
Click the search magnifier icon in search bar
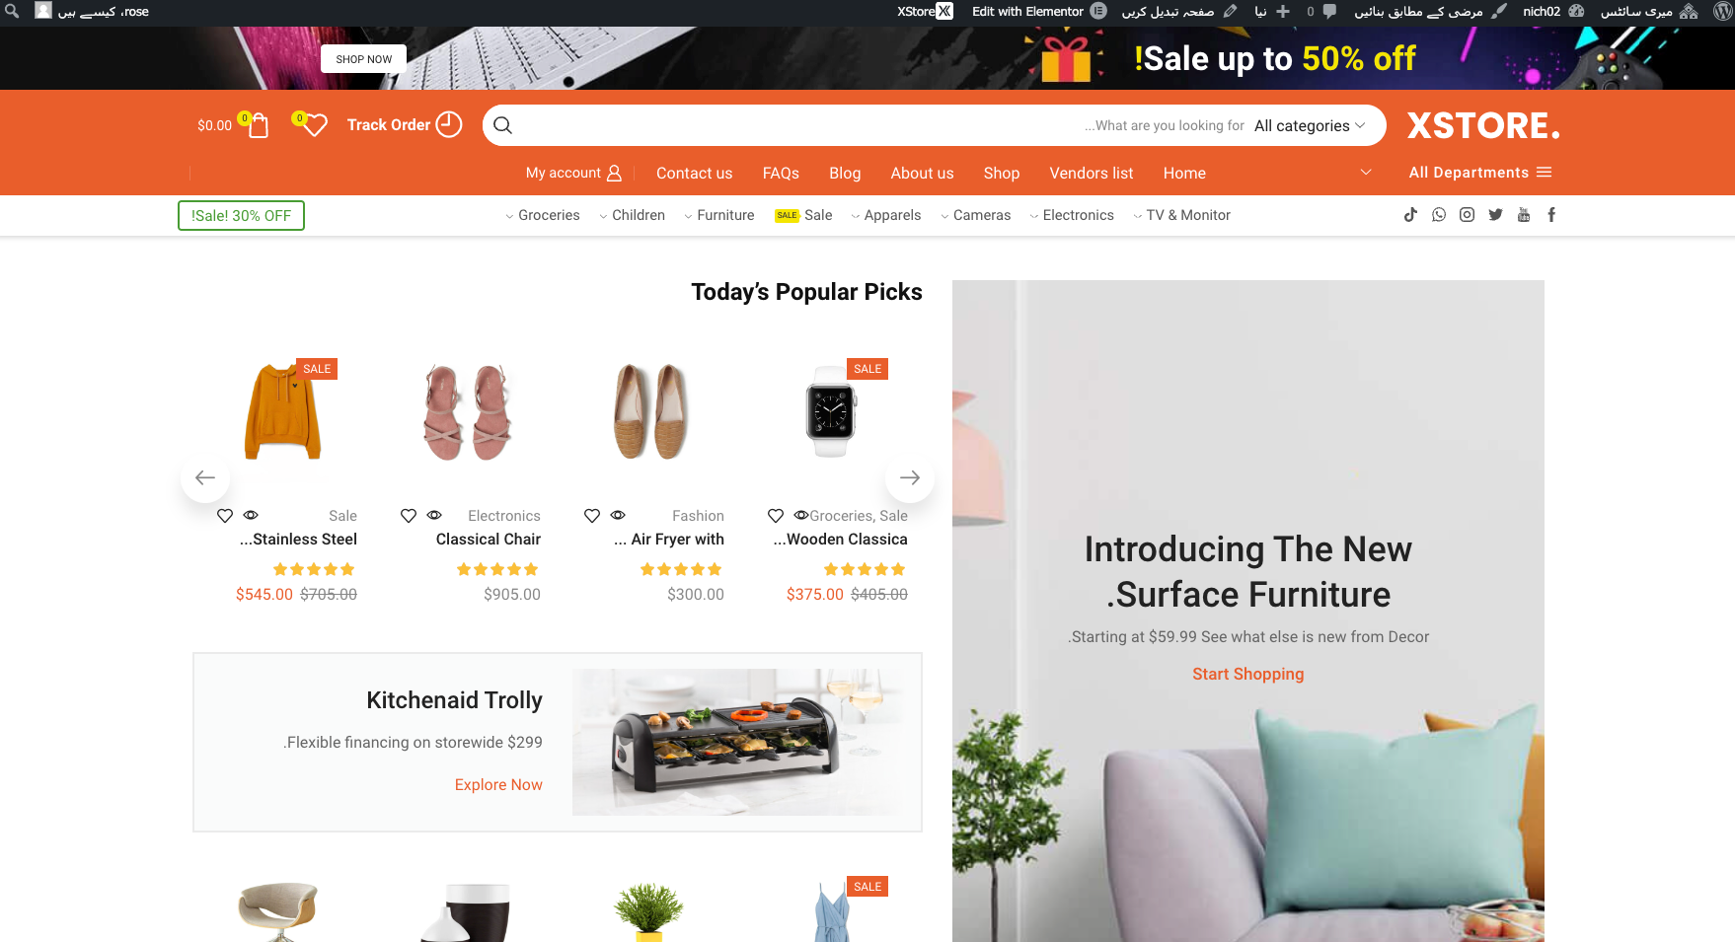point(502,125)
